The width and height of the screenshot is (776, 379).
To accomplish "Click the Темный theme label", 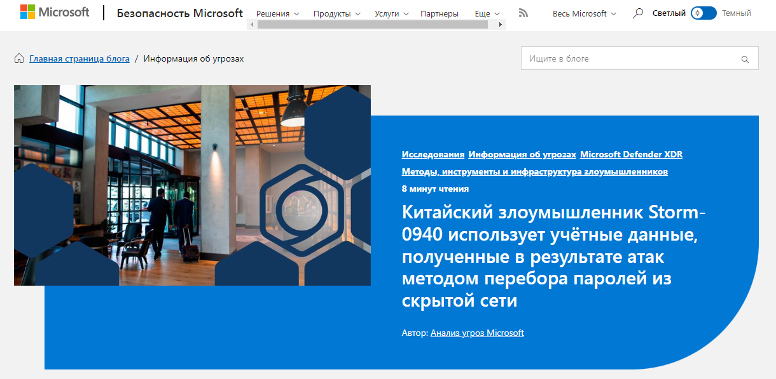I will [x=737, y=13].
